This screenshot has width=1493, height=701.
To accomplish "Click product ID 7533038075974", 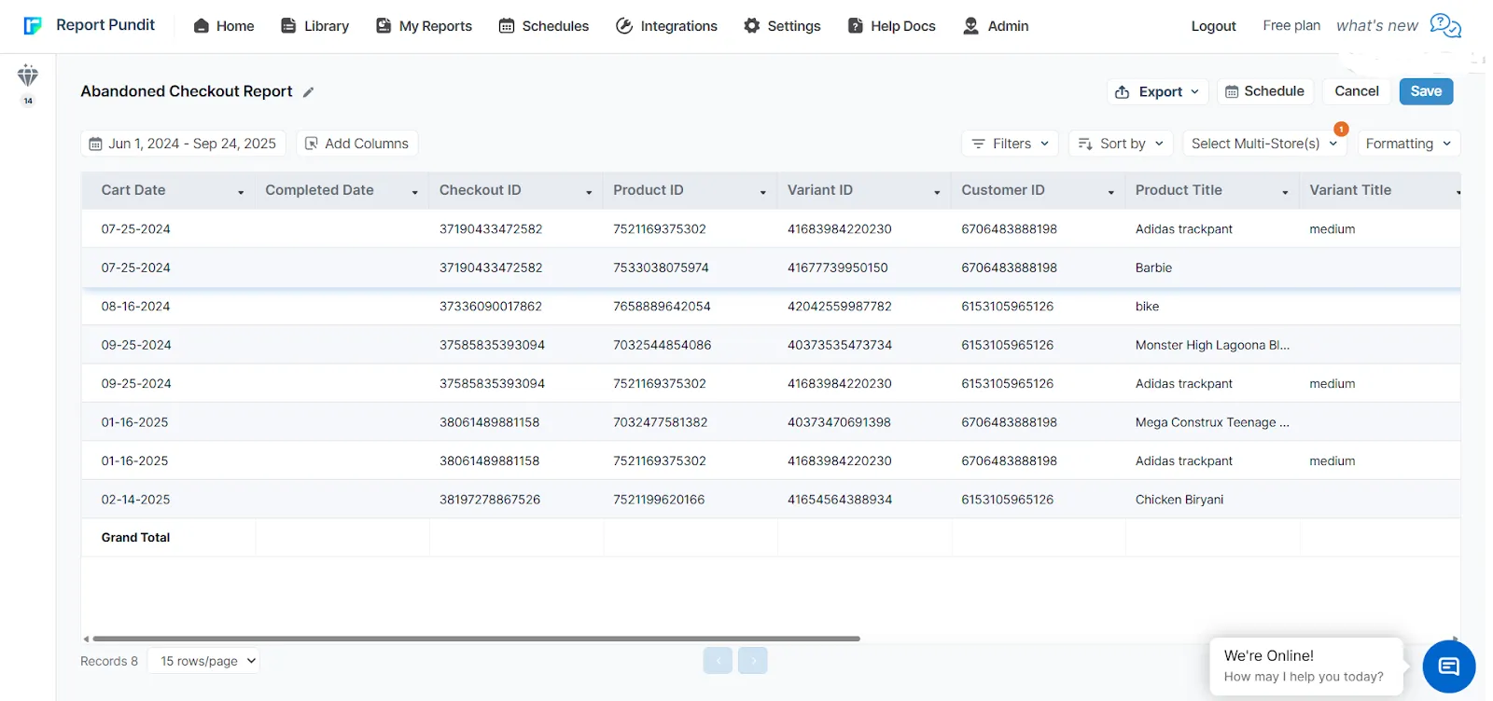I will pos(661,268).
